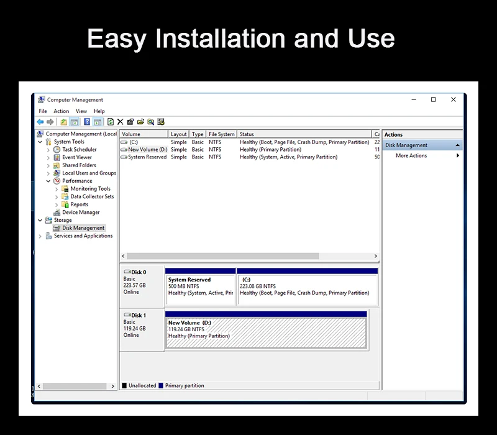Click the checklist settings toolbar icon
This screenshot has height=435, width=497.
[161, 122]
